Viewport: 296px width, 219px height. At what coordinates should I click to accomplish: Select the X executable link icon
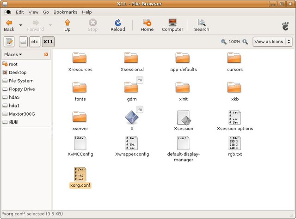(x=132, y=117)
